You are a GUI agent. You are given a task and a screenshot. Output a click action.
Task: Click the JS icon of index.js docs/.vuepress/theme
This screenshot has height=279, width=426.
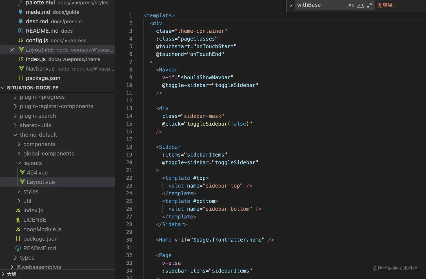21,59
